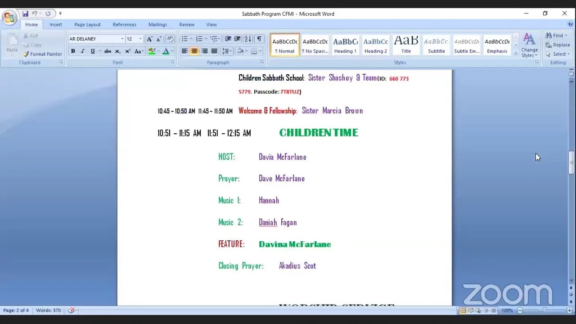Switch to the References tab

pos(125,25)
